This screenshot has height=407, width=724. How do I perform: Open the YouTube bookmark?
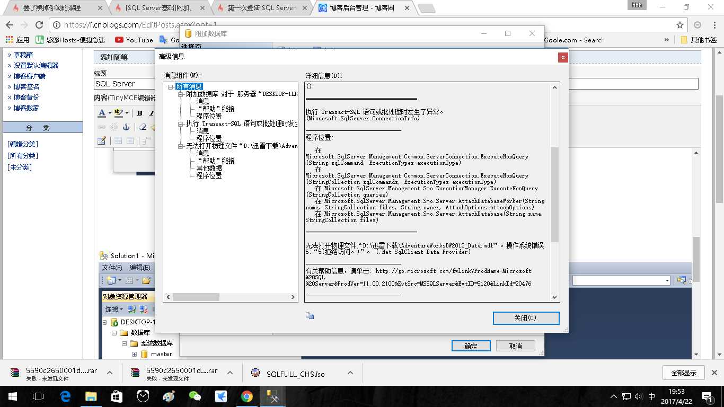(134, 40)
